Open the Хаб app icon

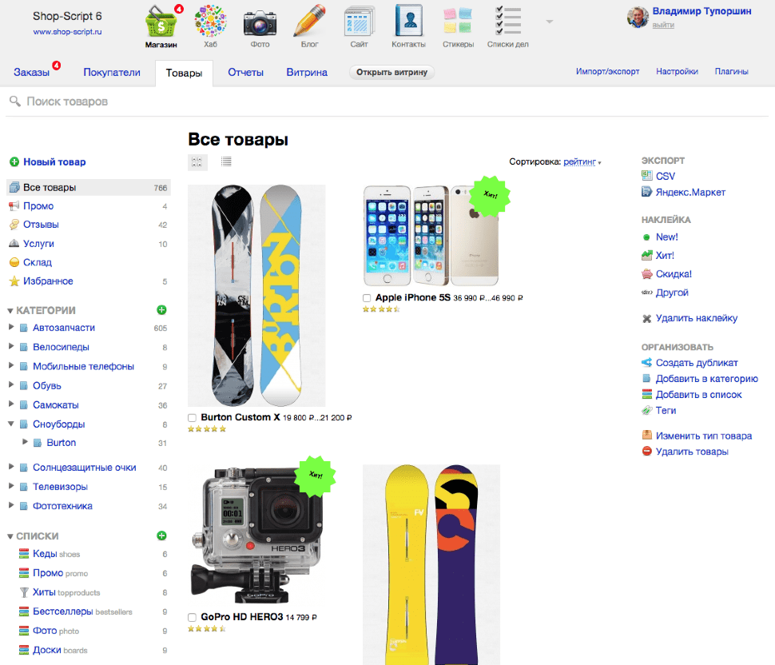[x=211, y=22]
